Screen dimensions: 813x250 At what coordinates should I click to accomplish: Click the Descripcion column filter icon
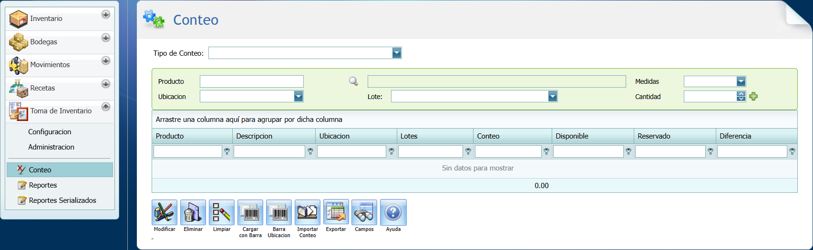point(310,151)
